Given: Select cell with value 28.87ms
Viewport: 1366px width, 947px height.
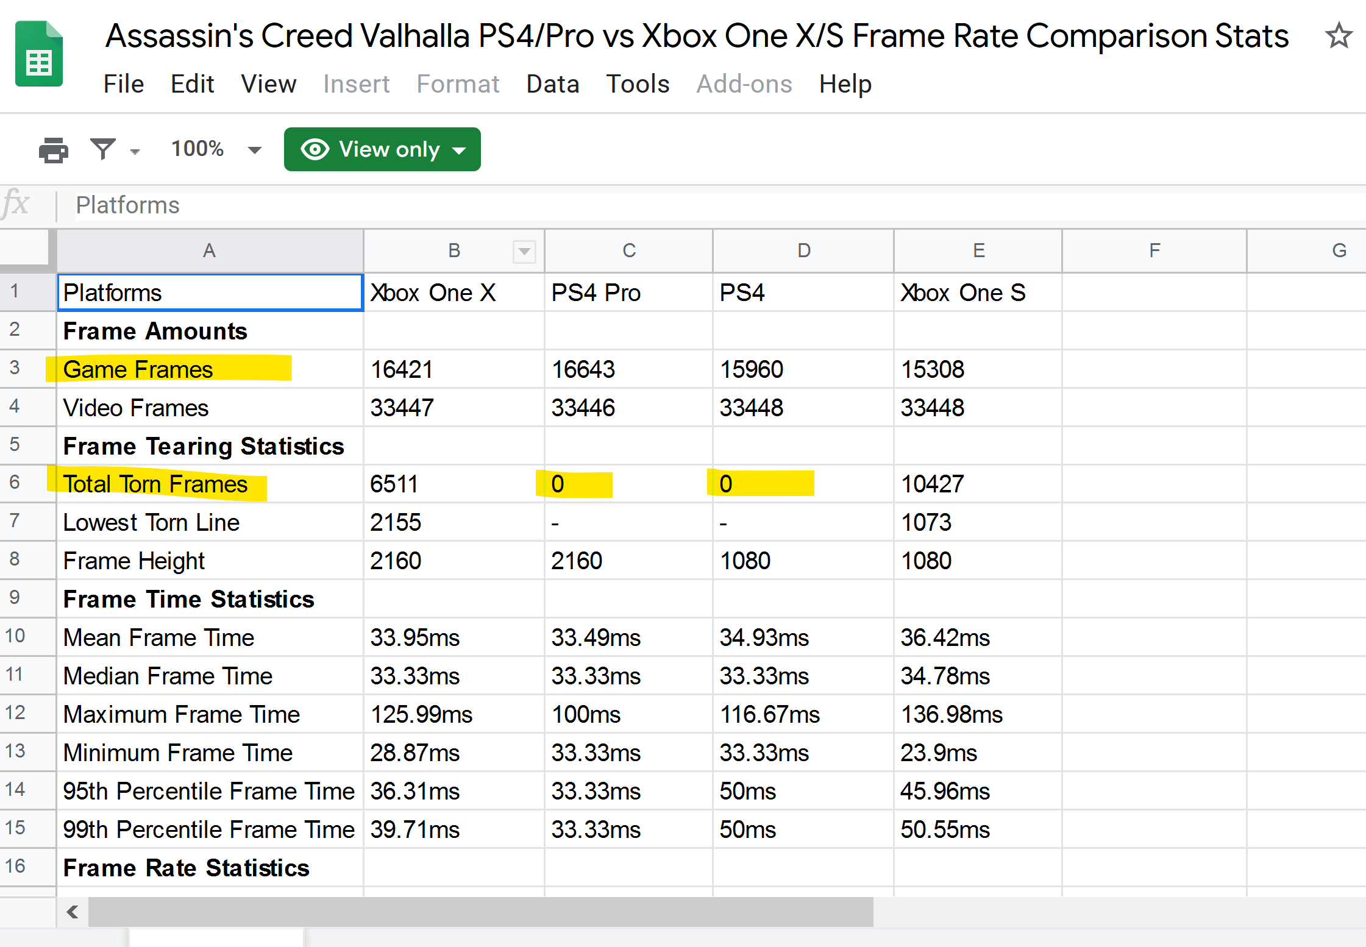Looking at the screenshot, I should click(454, 753).
